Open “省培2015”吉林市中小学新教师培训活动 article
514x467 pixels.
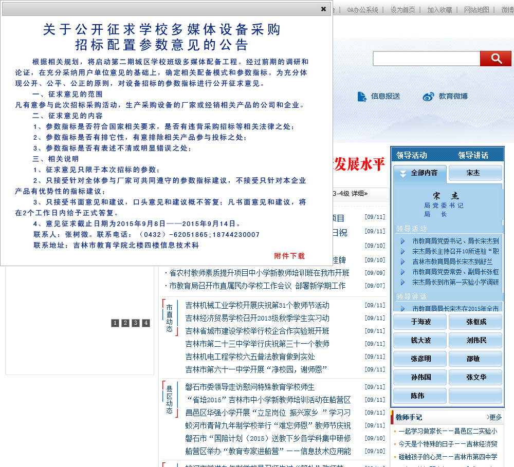pyautogui.click(x=269, y=400)
